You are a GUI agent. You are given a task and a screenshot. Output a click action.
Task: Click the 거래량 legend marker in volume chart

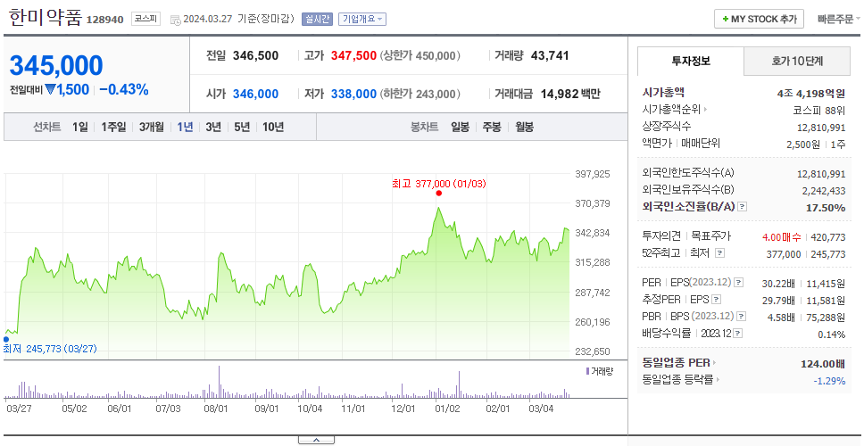click(588, 371)
